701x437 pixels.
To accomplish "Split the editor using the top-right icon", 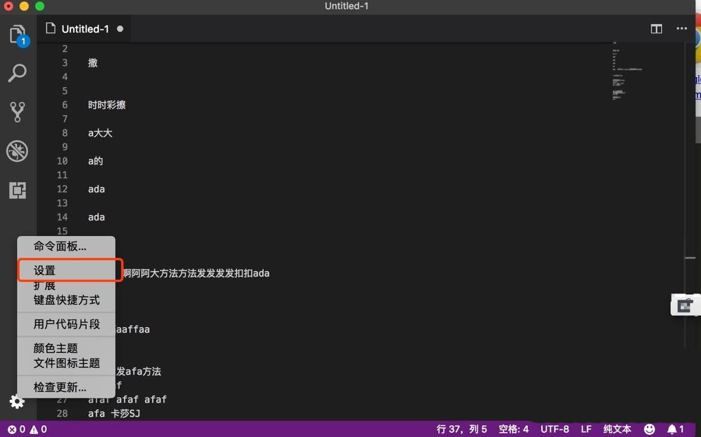I will [655, 29].
